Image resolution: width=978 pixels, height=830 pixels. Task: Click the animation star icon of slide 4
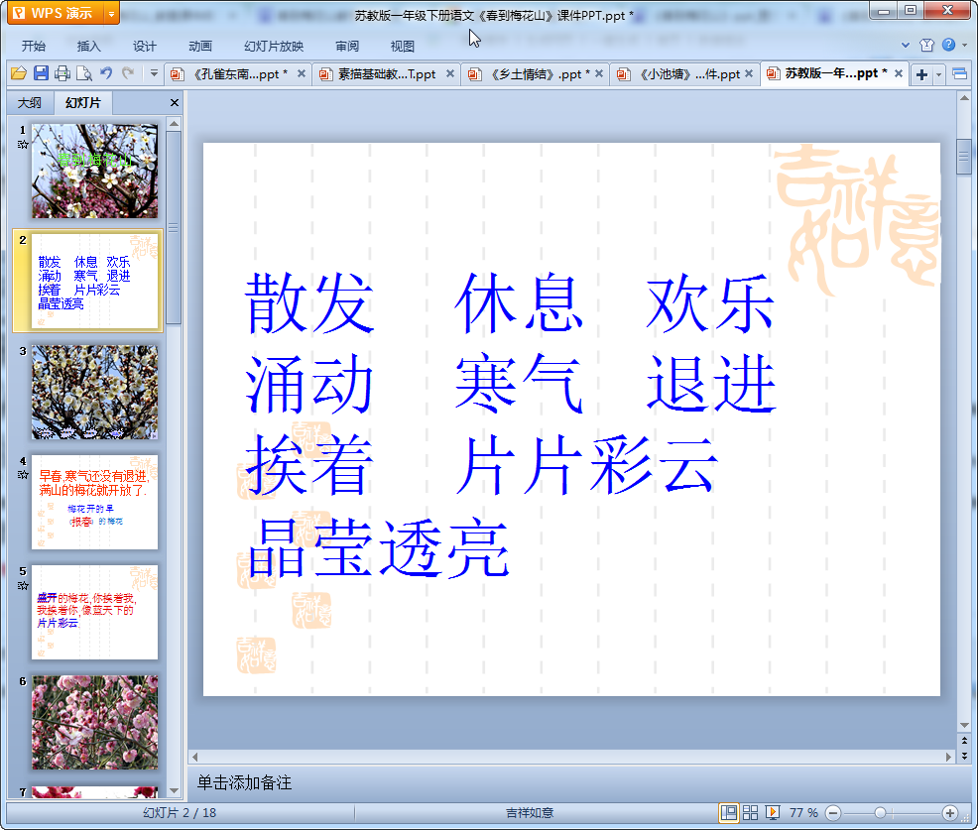(23, 475)
